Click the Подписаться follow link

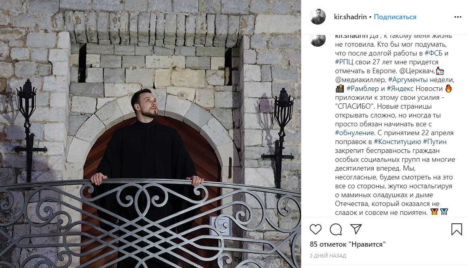[x=395, y=17]
